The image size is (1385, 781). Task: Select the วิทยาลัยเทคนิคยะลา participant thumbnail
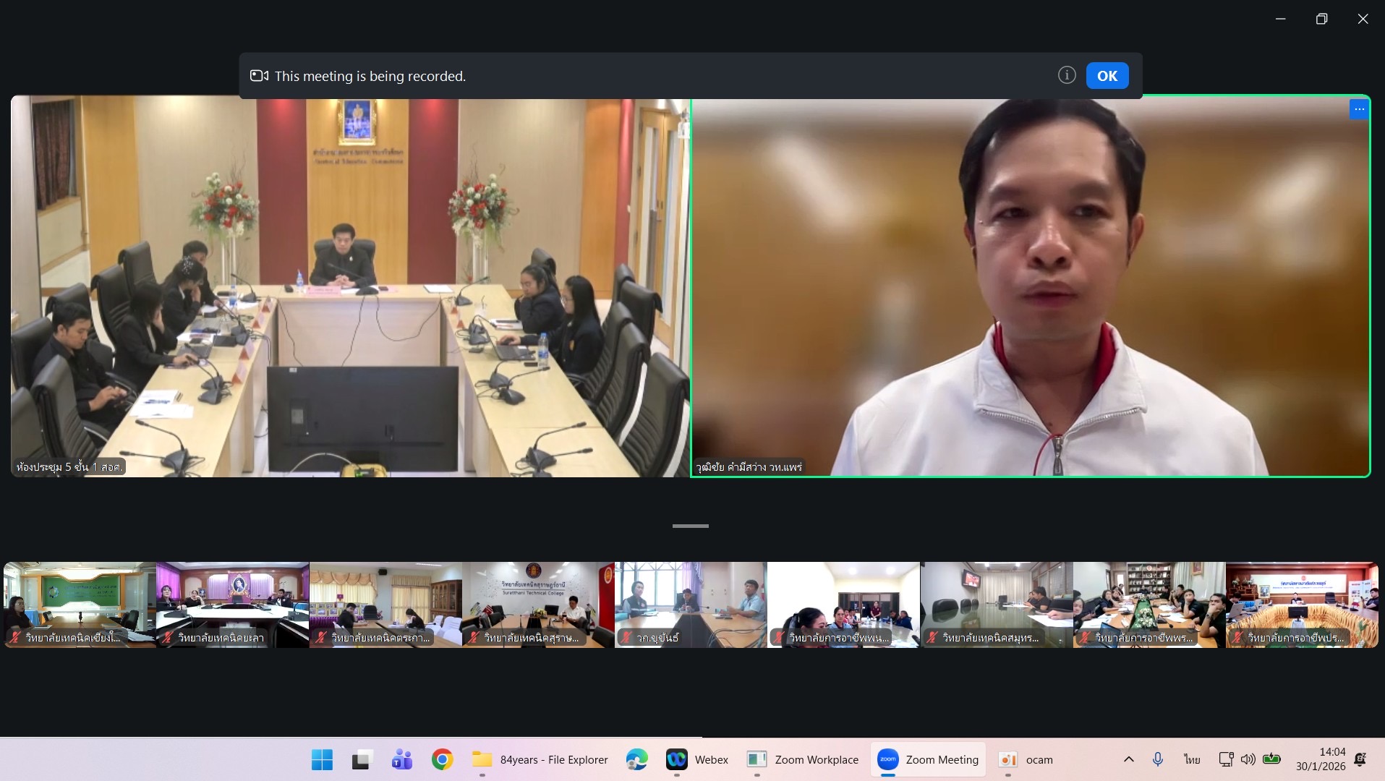(232, 605)
